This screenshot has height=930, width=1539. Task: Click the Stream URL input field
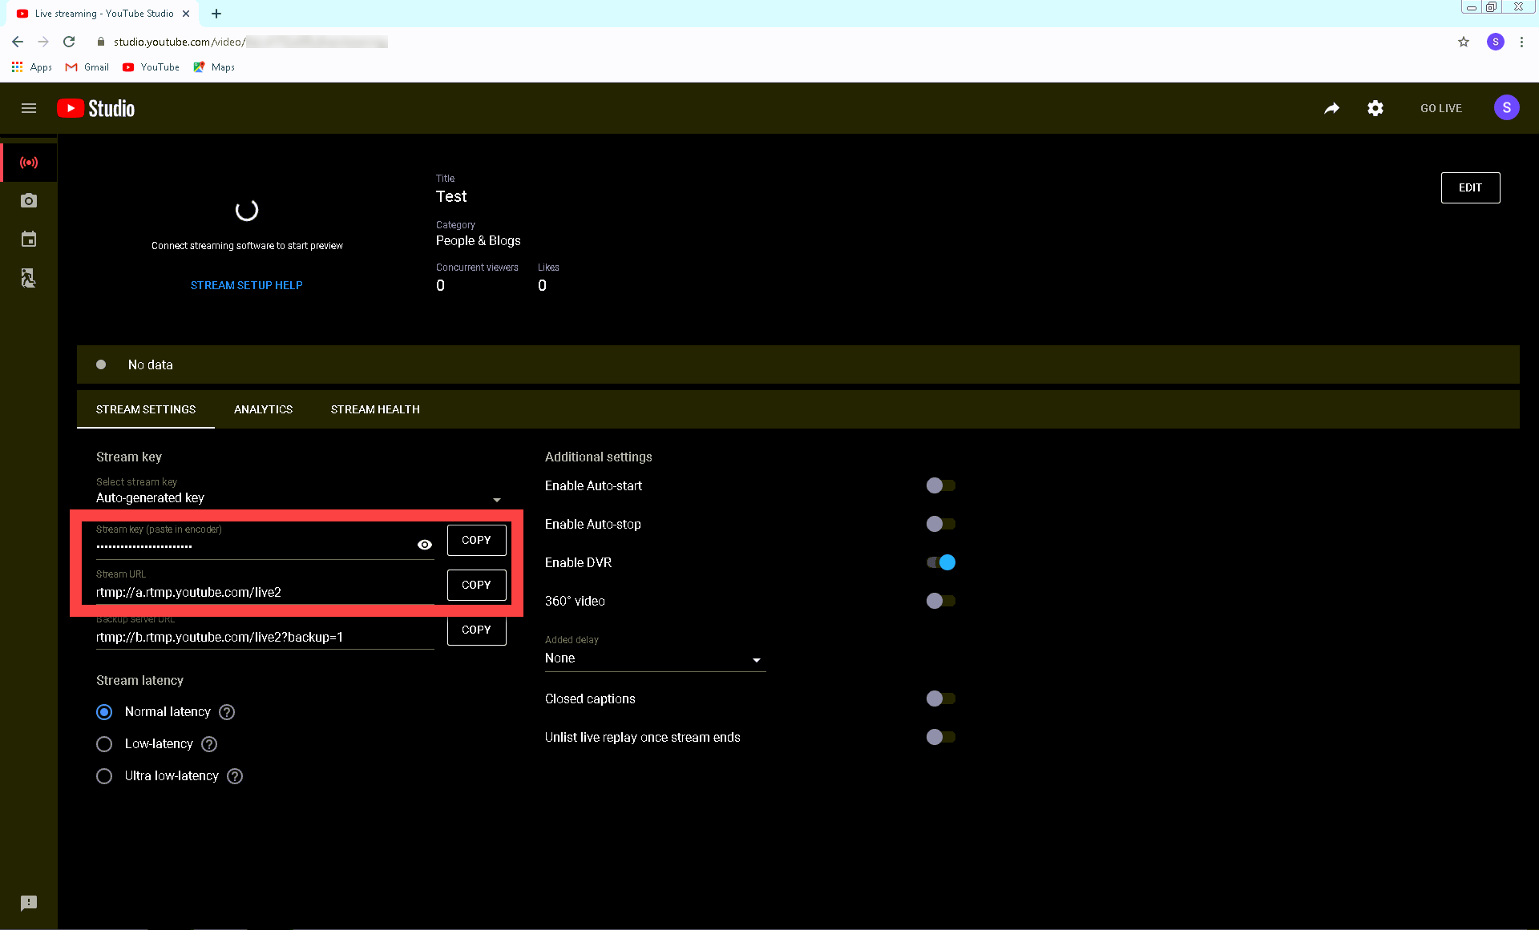tap(265, 592)
